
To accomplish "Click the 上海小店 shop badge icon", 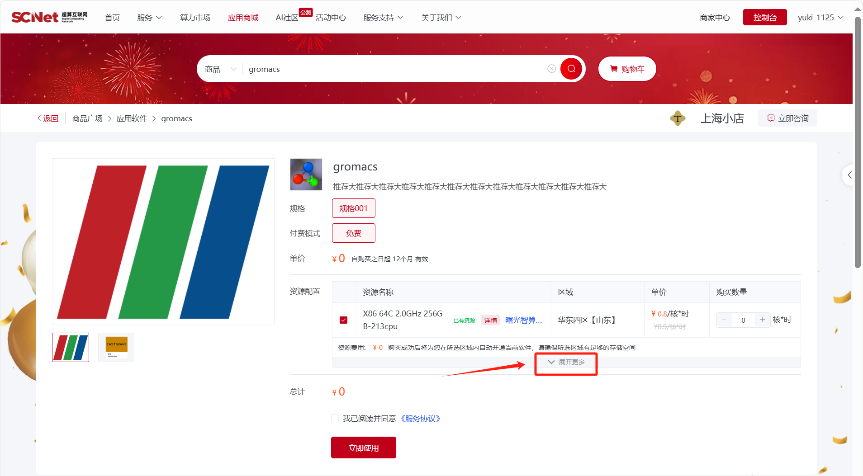I will [677, 118].
